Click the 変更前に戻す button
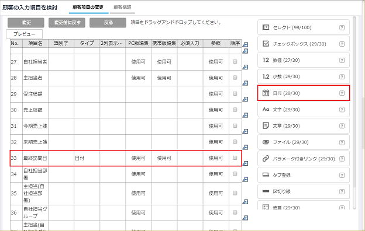Image resolution: width=365 pixels, height=231 pixels. pyautogui.click(x=67, y=23)
